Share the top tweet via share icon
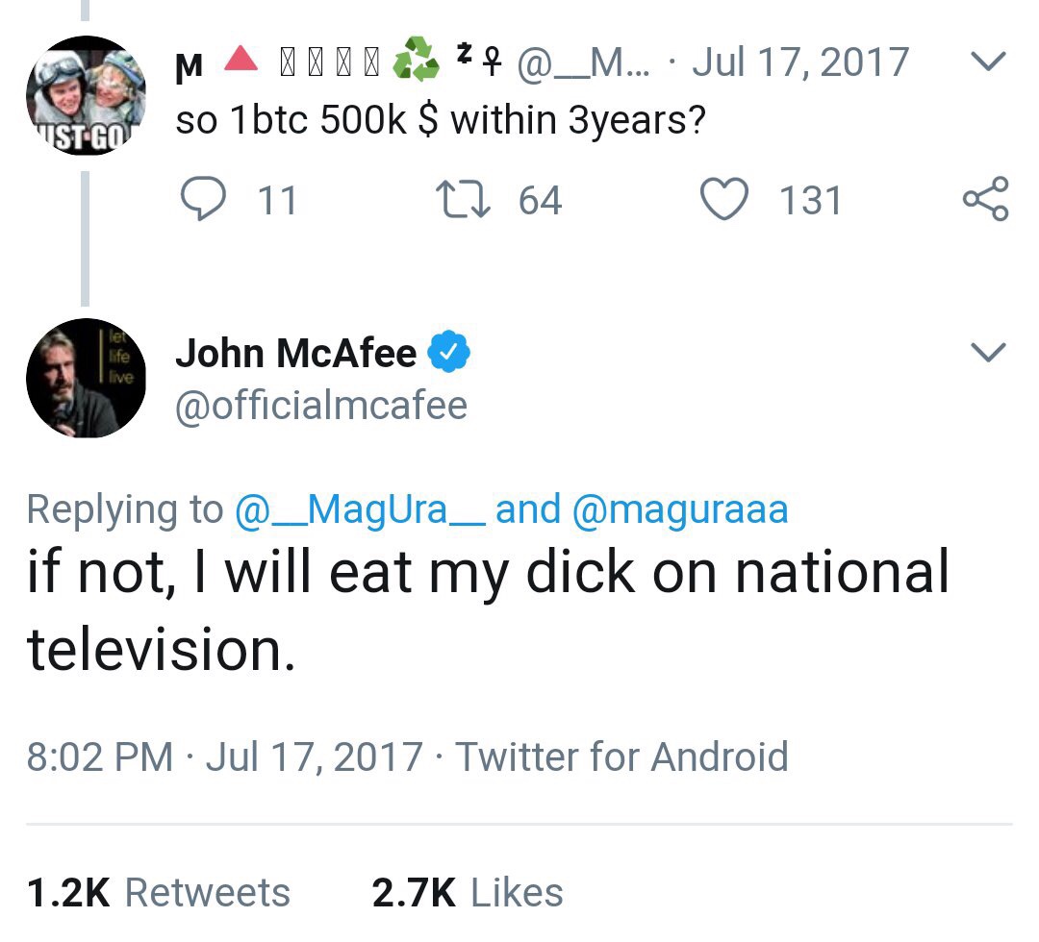The height and width of the screenshot is (942, 1039). 985,200
